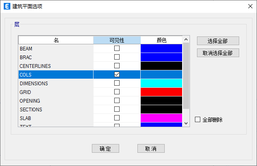Click the app icon in title bar
257x166 pixels.
coord(6,6)
